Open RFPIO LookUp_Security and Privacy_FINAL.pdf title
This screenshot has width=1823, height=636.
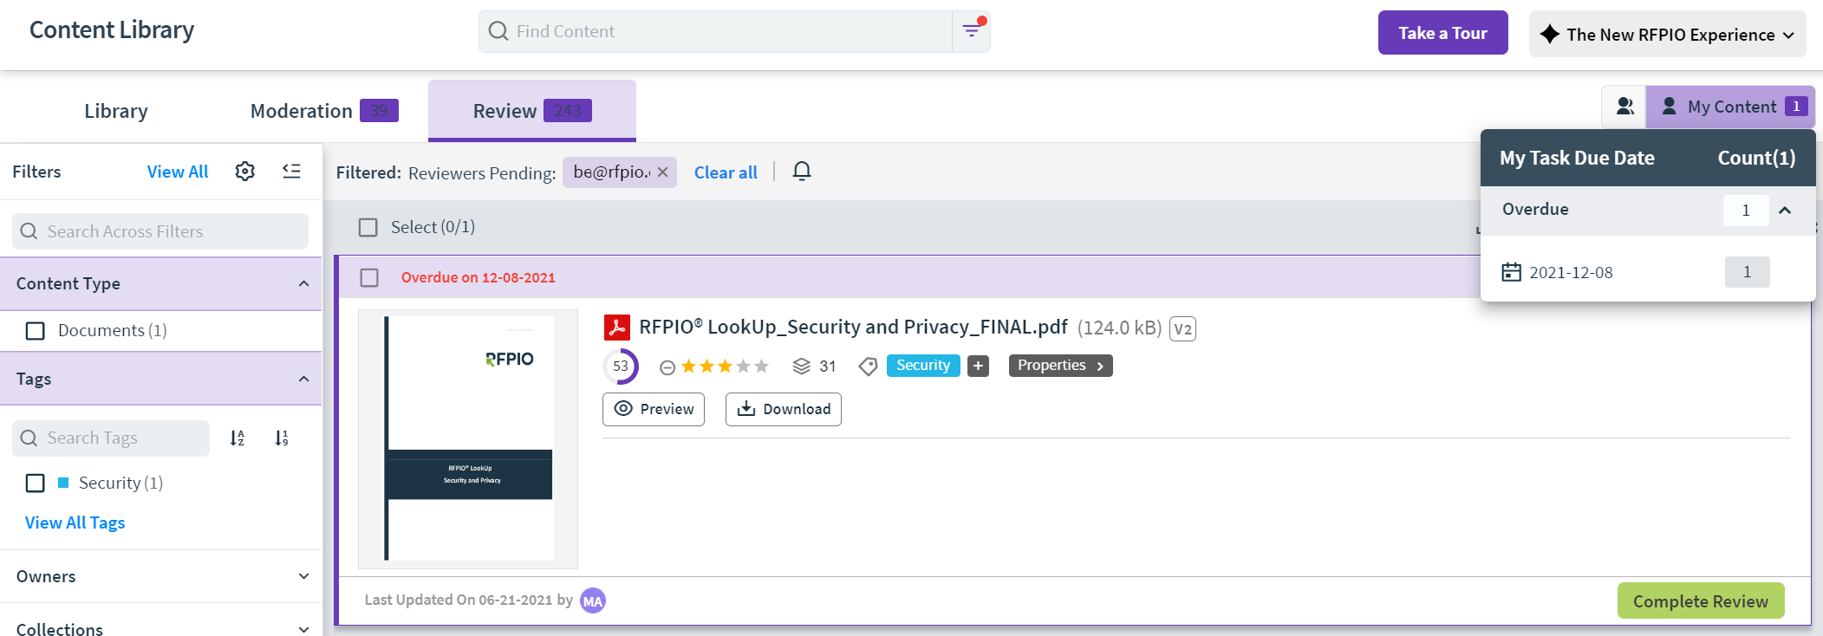click(853, 328)
